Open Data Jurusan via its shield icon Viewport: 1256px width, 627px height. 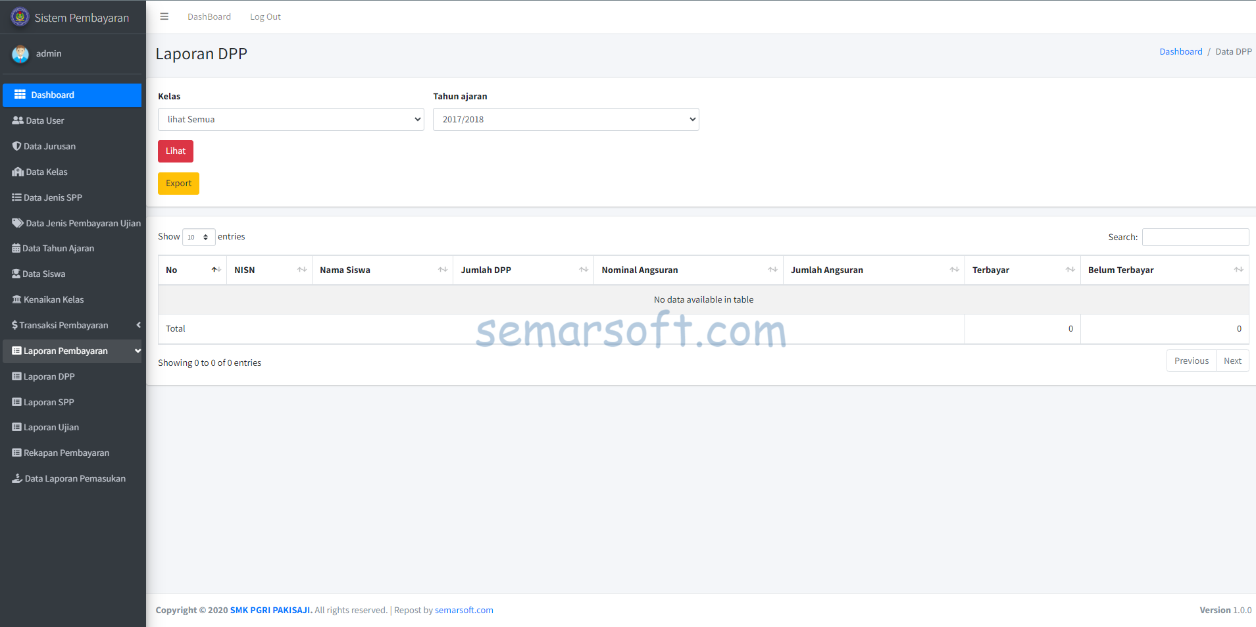click(x=16, y=146)
